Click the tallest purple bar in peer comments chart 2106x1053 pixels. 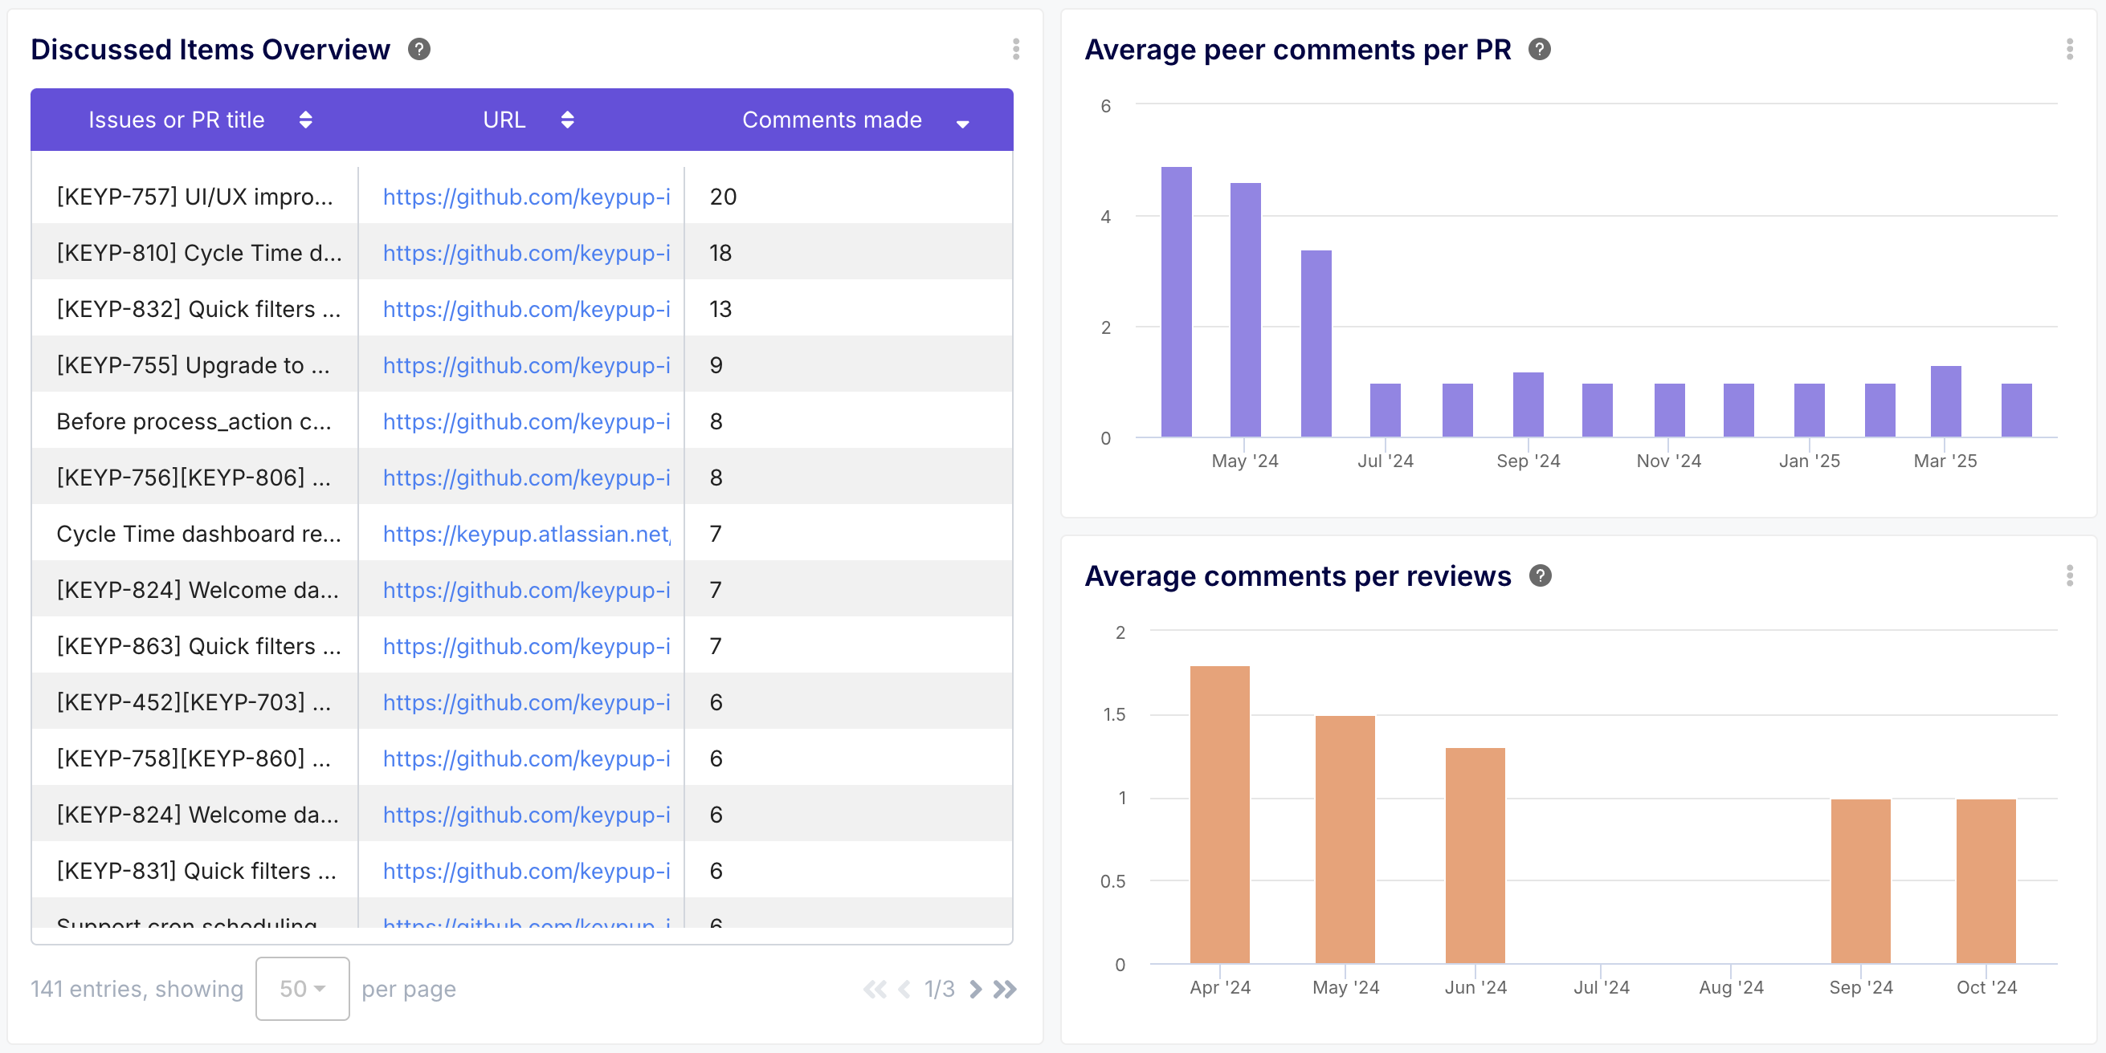click(1176, 303)
